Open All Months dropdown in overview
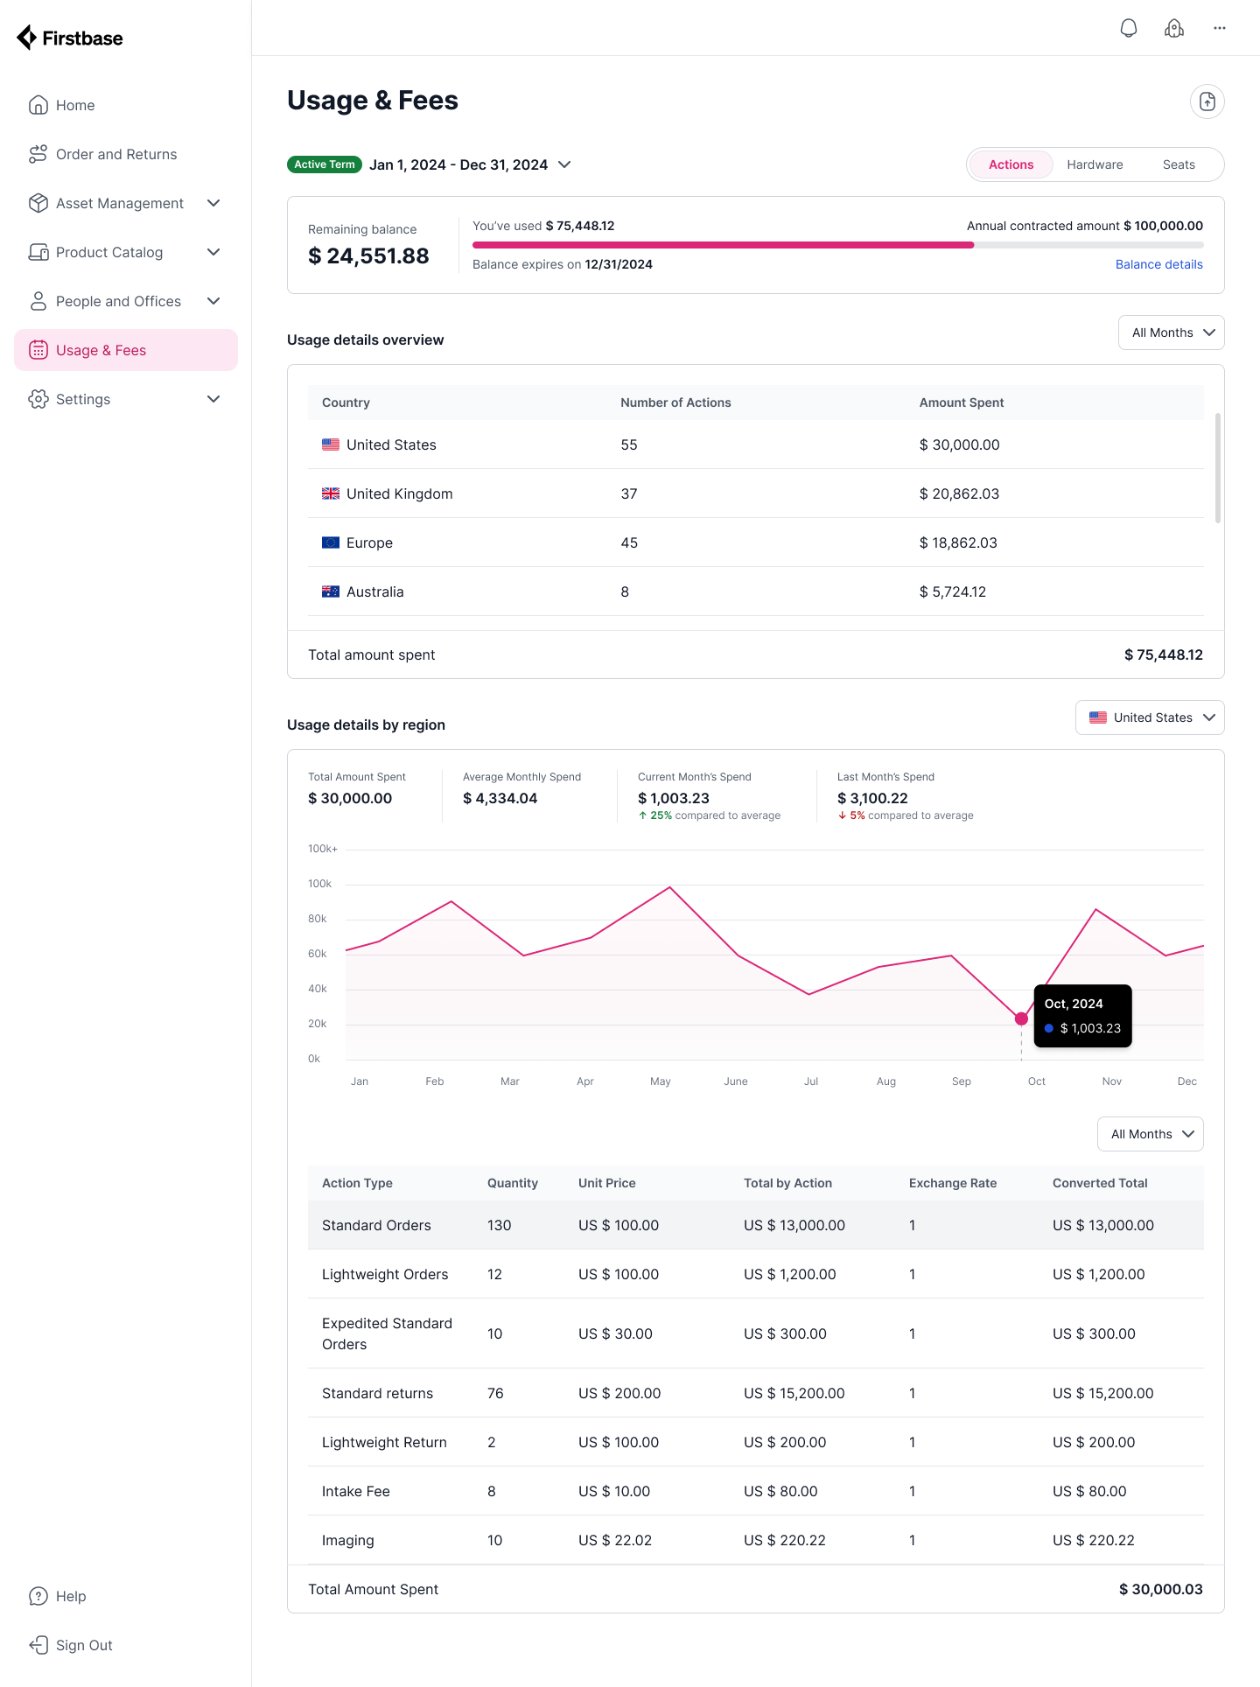1260x1687 pixels. tap(1172, 332)
